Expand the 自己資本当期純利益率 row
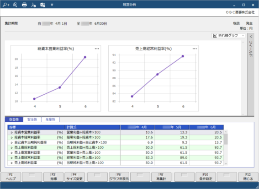The height and width of the screenshot is (189, 259). (12, 142)
